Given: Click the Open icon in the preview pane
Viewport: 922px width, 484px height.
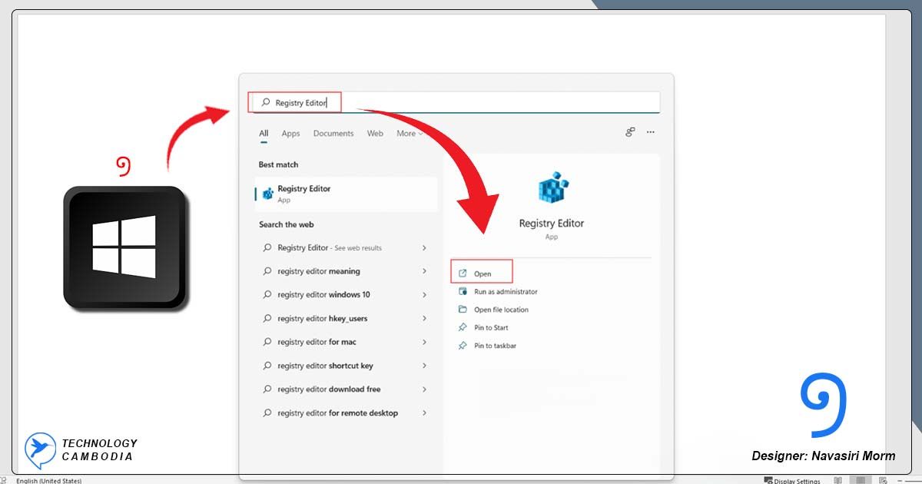Looking at the screenshot, I should pos(463,273).
